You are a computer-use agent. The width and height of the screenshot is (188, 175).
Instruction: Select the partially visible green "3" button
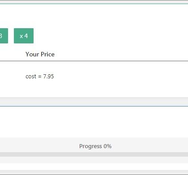[4, 36]
